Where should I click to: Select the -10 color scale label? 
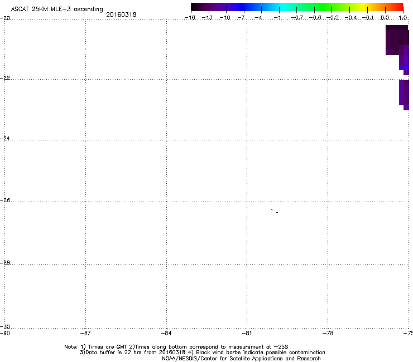225,18
